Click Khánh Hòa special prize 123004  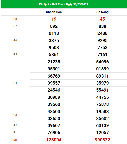[x=54, y=140]
